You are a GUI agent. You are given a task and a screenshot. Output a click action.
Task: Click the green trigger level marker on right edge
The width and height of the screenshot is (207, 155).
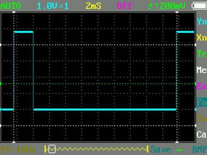click(x=195, y=84)
